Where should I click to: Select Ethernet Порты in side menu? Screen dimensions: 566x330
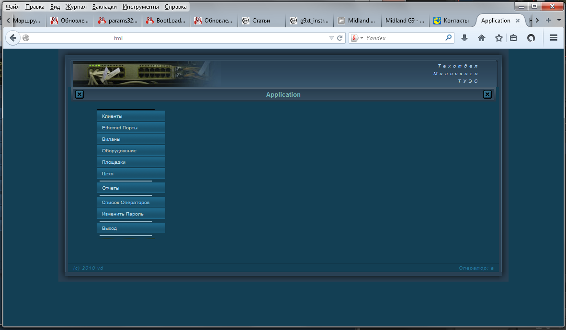coord(131,128)
